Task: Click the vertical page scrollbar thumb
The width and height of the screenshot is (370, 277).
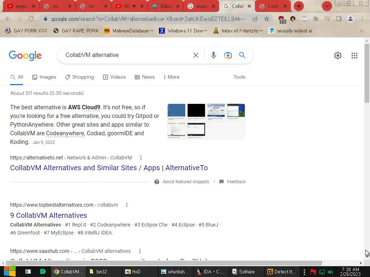Action: (x=367, y=73)
